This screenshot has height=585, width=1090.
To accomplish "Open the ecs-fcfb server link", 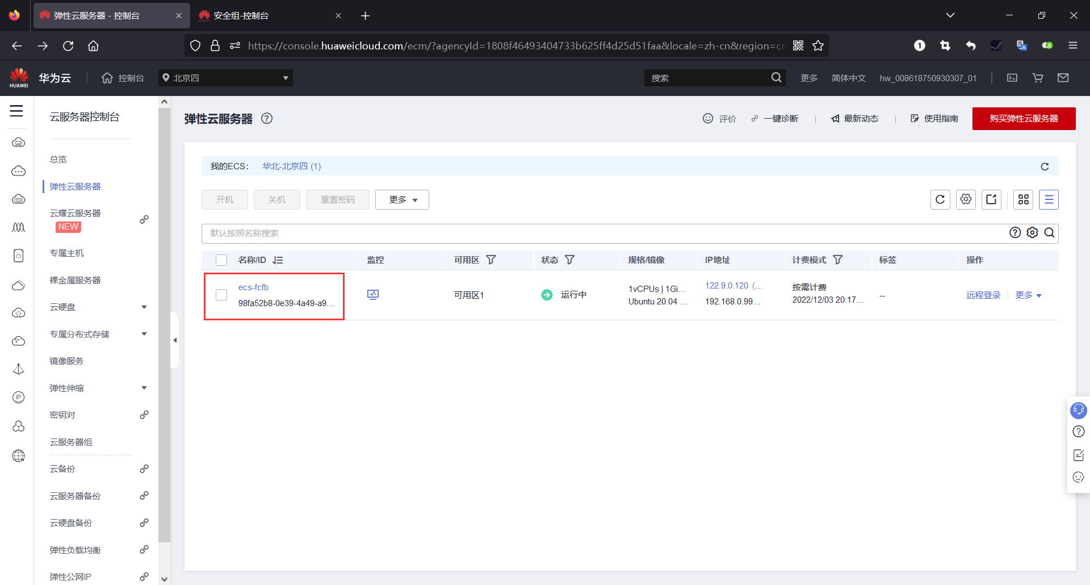I will click(253, 287).
